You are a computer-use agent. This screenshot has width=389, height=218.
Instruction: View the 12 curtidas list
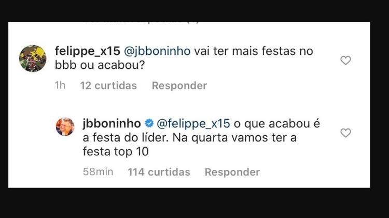108,85
